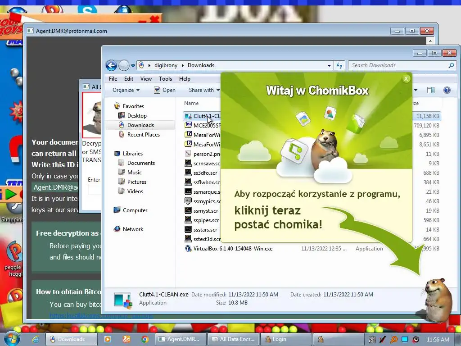
Task: Switch to All Data Encr... taskbar window
Action: (x=234, y=339)
